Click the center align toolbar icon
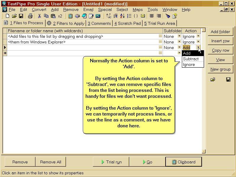The image size is (236, 177). pos(152,16)
